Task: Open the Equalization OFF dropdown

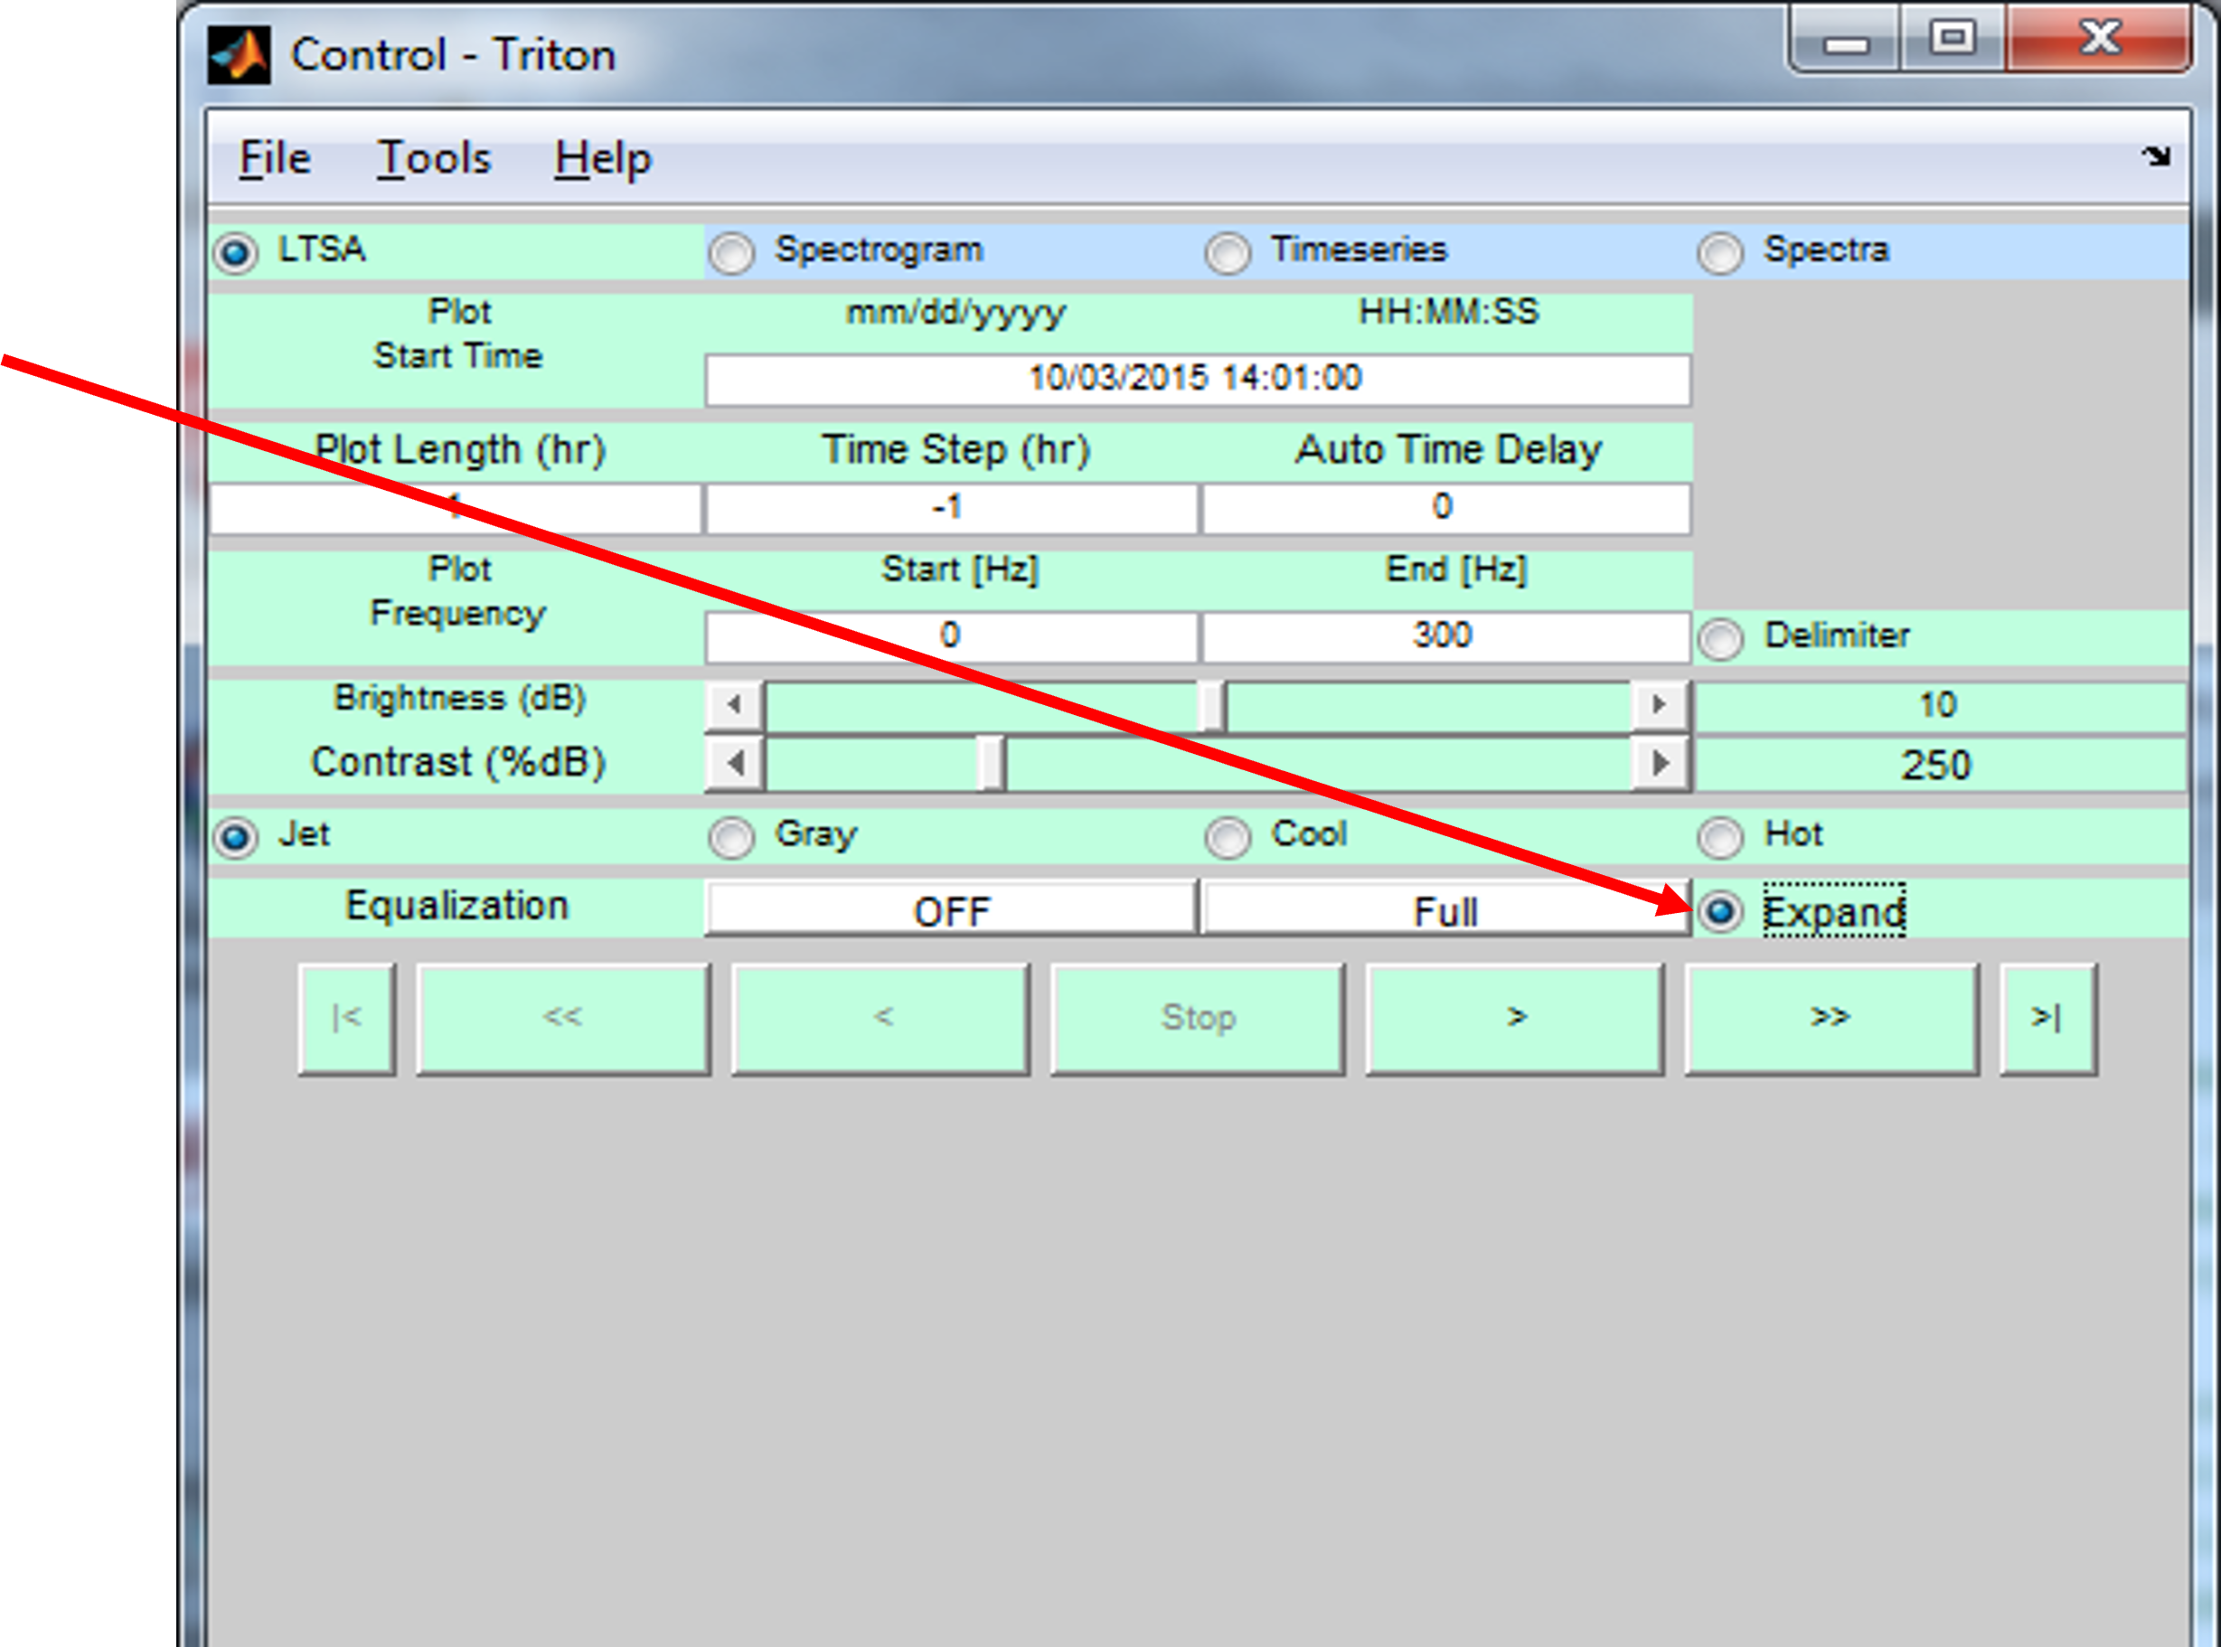Action: (x=951, y=910)
